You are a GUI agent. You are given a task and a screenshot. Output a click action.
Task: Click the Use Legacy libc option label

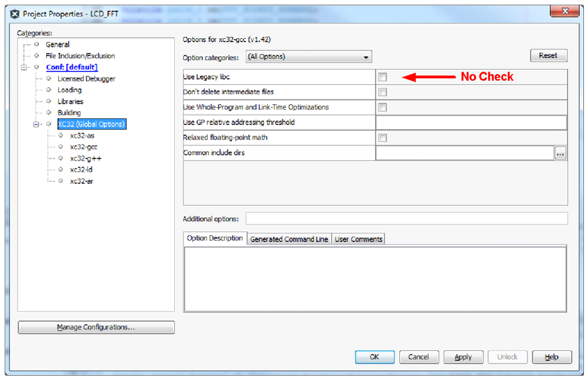(206, 77)
